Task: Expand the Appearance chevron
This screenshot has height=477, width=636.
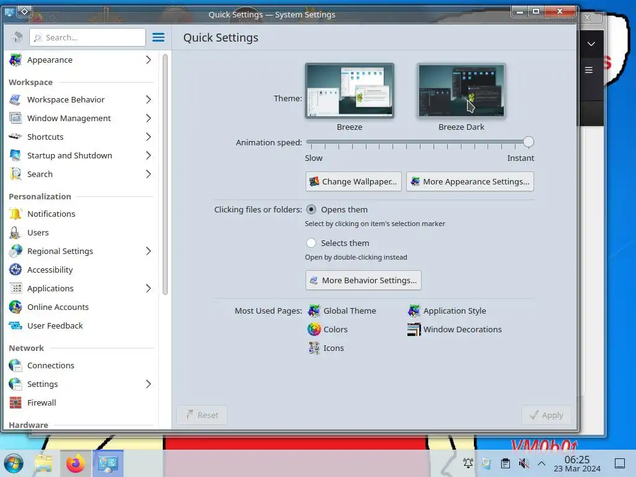Action: click(148, 60)
